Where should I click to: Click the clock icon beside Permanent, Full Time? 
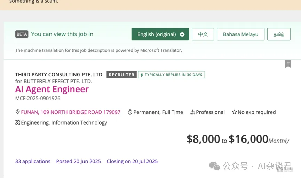[130, 112]
